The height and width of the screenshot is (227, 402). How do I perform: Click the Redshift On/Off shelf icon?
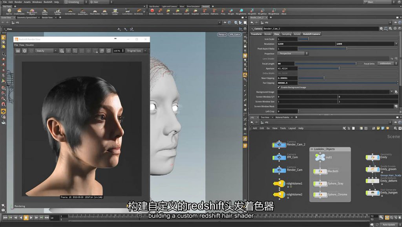pos(186,11)
